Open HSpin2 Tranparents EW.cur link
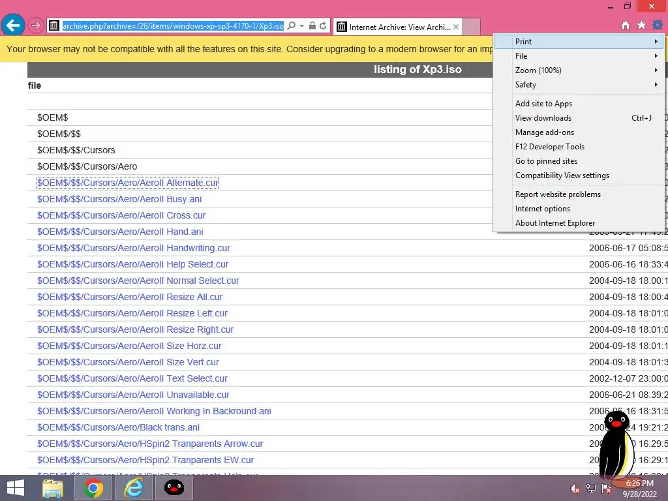Screen dimensions: 668x501 tap(145, 460)
